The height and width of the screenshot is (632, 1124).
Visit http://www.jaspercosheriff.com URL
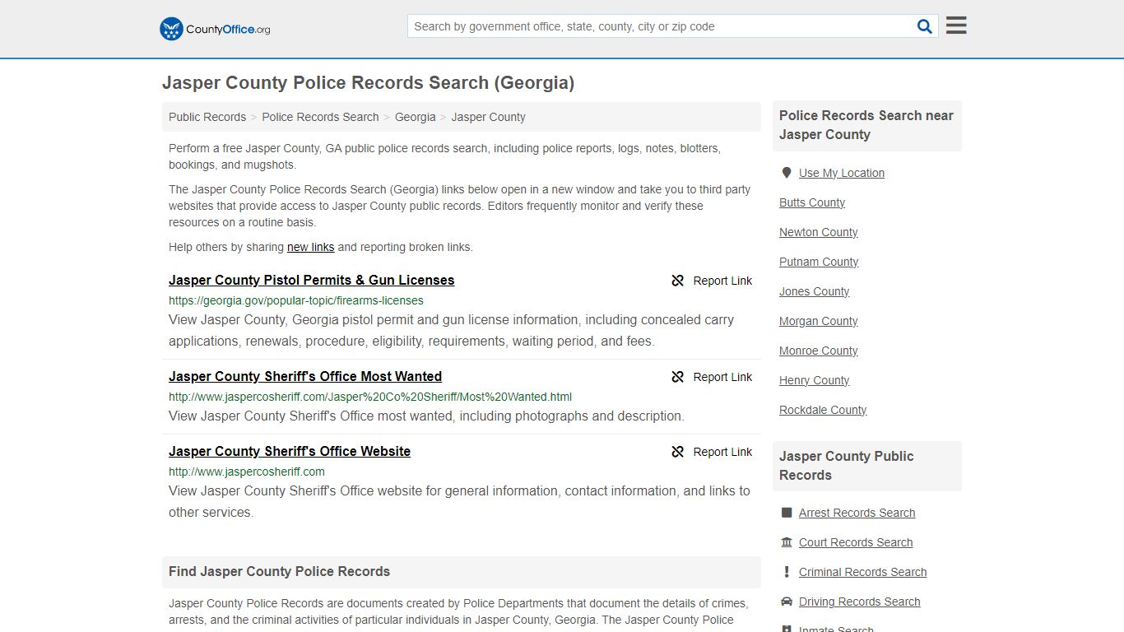(247, 472)
